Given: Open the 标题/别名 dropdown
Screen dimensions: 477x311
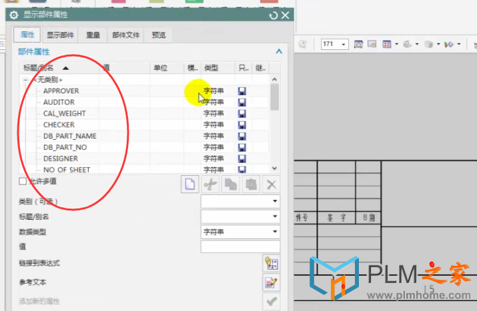Looking at the screenshot, I should point(240,216).
